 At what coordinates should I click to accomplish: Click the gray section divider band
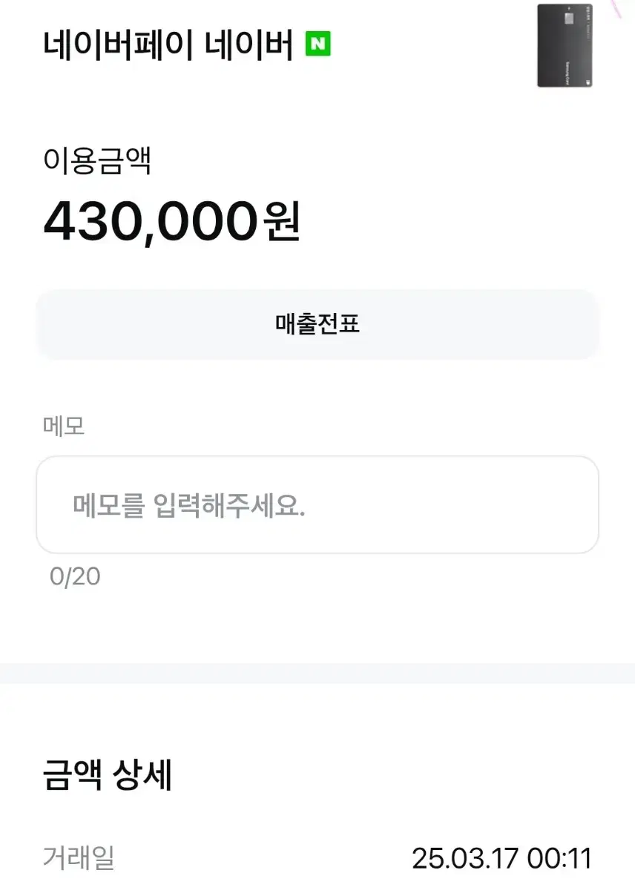317,673
